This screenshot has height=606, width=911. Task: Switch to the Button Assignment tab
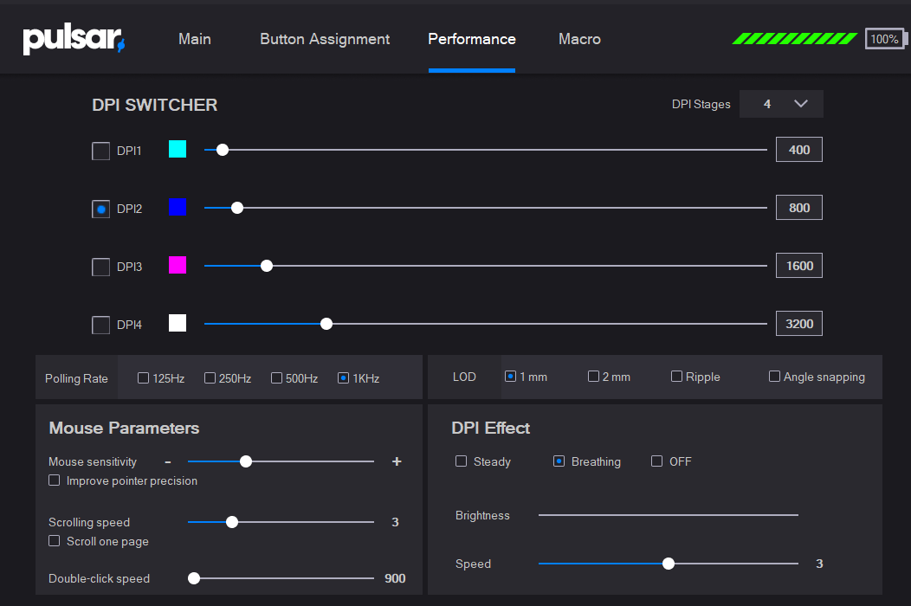pos(325,39)
